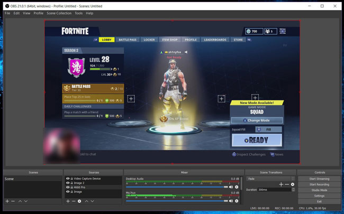Click the BATTLE PASS tab in preview

point(128,40)
